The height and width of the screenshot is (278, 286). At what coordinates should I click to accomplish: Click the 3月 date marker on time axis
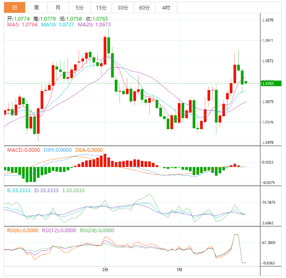(179, 269)
